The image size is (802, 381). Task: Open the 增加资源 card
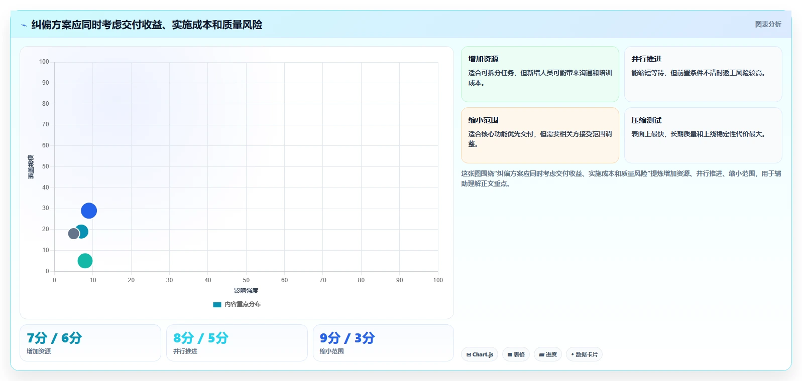coord(540,74)
